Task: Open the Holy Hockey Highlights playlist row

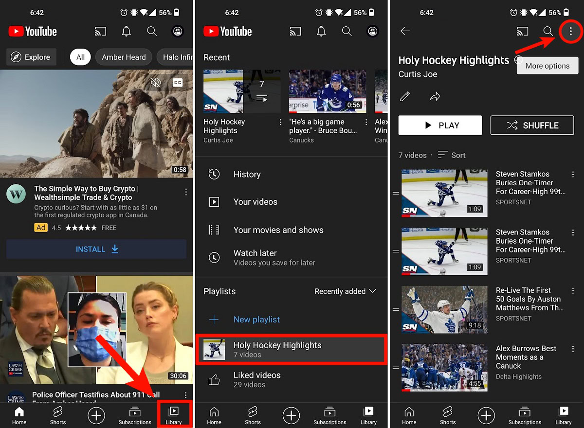Action: click(x=291, y=349)
